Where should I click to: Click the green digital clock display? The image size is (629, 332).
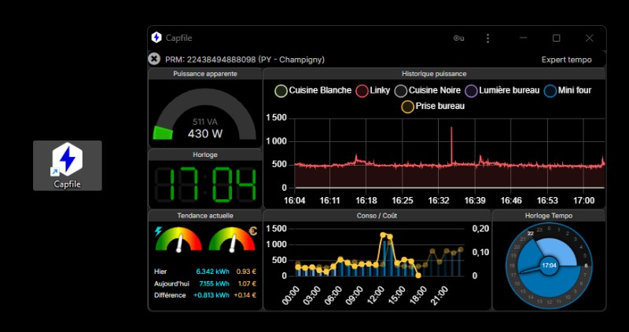(x=204, y=184)
